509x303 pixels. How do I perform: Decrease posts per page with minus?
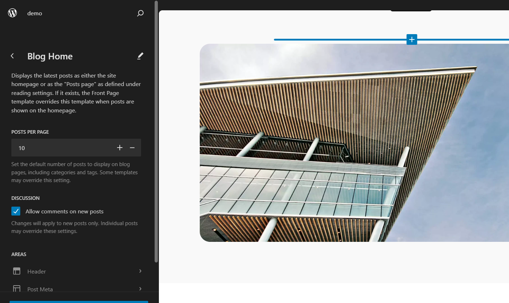coord(132,148)
